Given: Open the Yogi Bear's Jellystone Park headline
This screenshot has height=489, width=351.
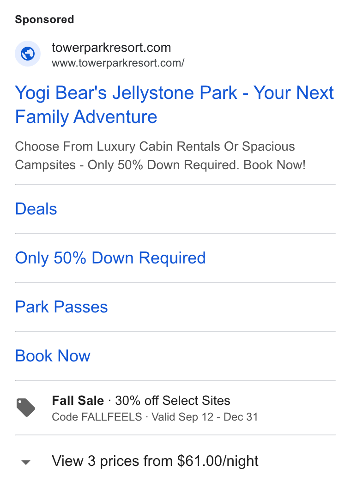Looking at the screenshot, I should coord(174,105).
